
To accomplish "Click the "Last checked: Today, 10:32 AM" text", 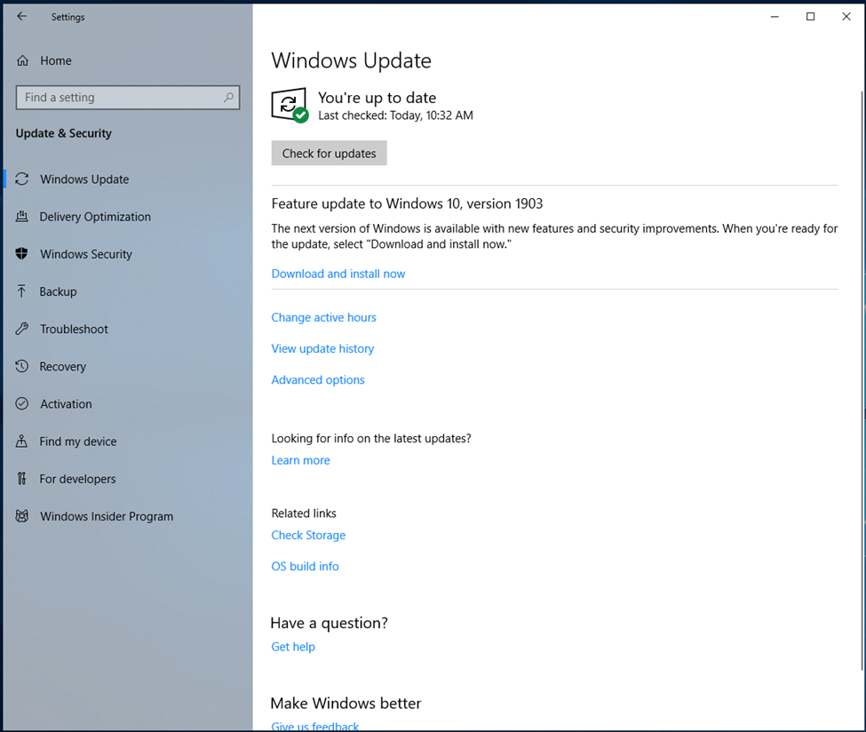I will coord(395,115).
